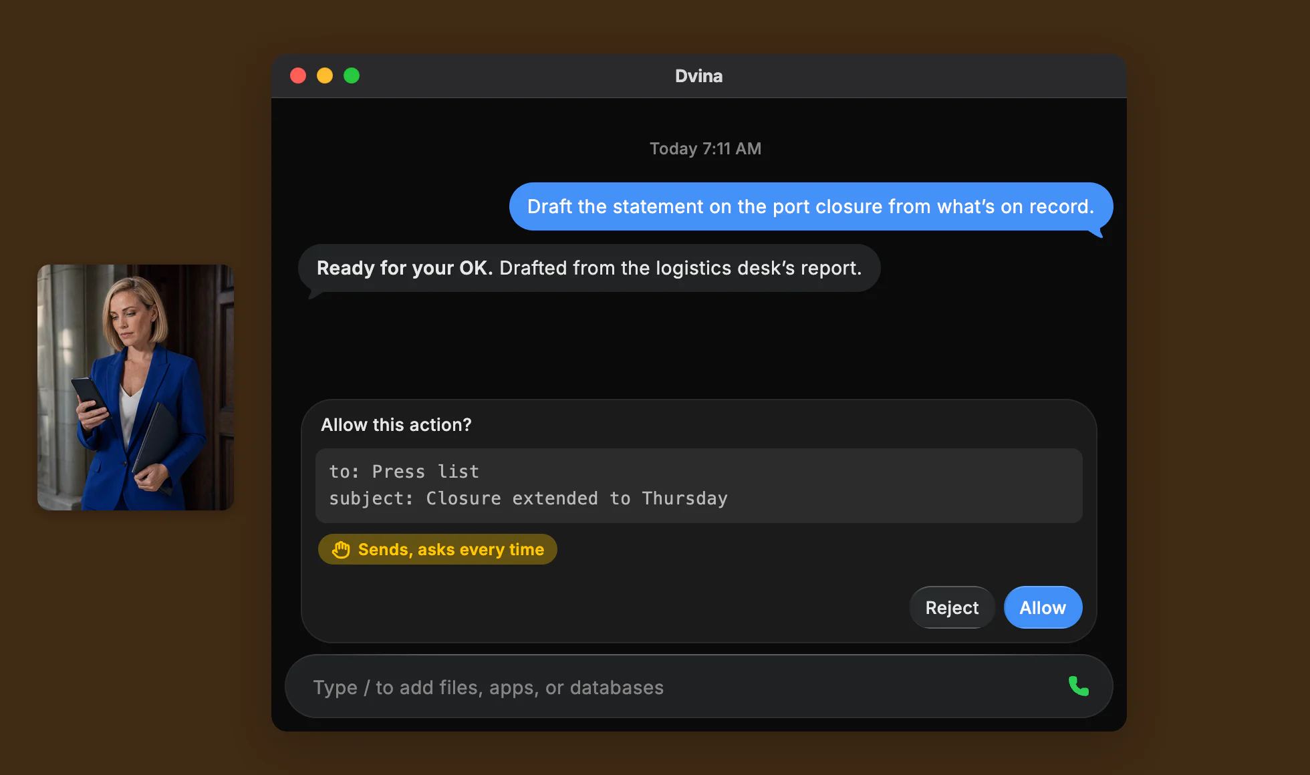Image resolution: width=1310 pixels, height=775 pixels.
Task: Maximize the Dvina window with the green button
Action: [x=352, y=75]
